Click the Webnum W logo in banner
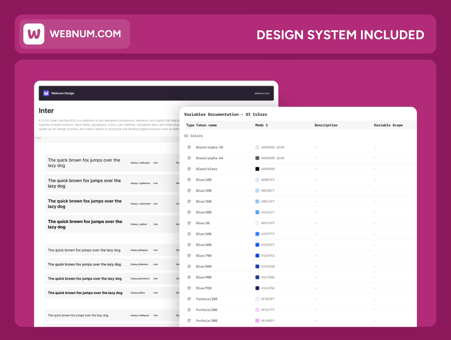The image size is (451, 340). [34, 34]
